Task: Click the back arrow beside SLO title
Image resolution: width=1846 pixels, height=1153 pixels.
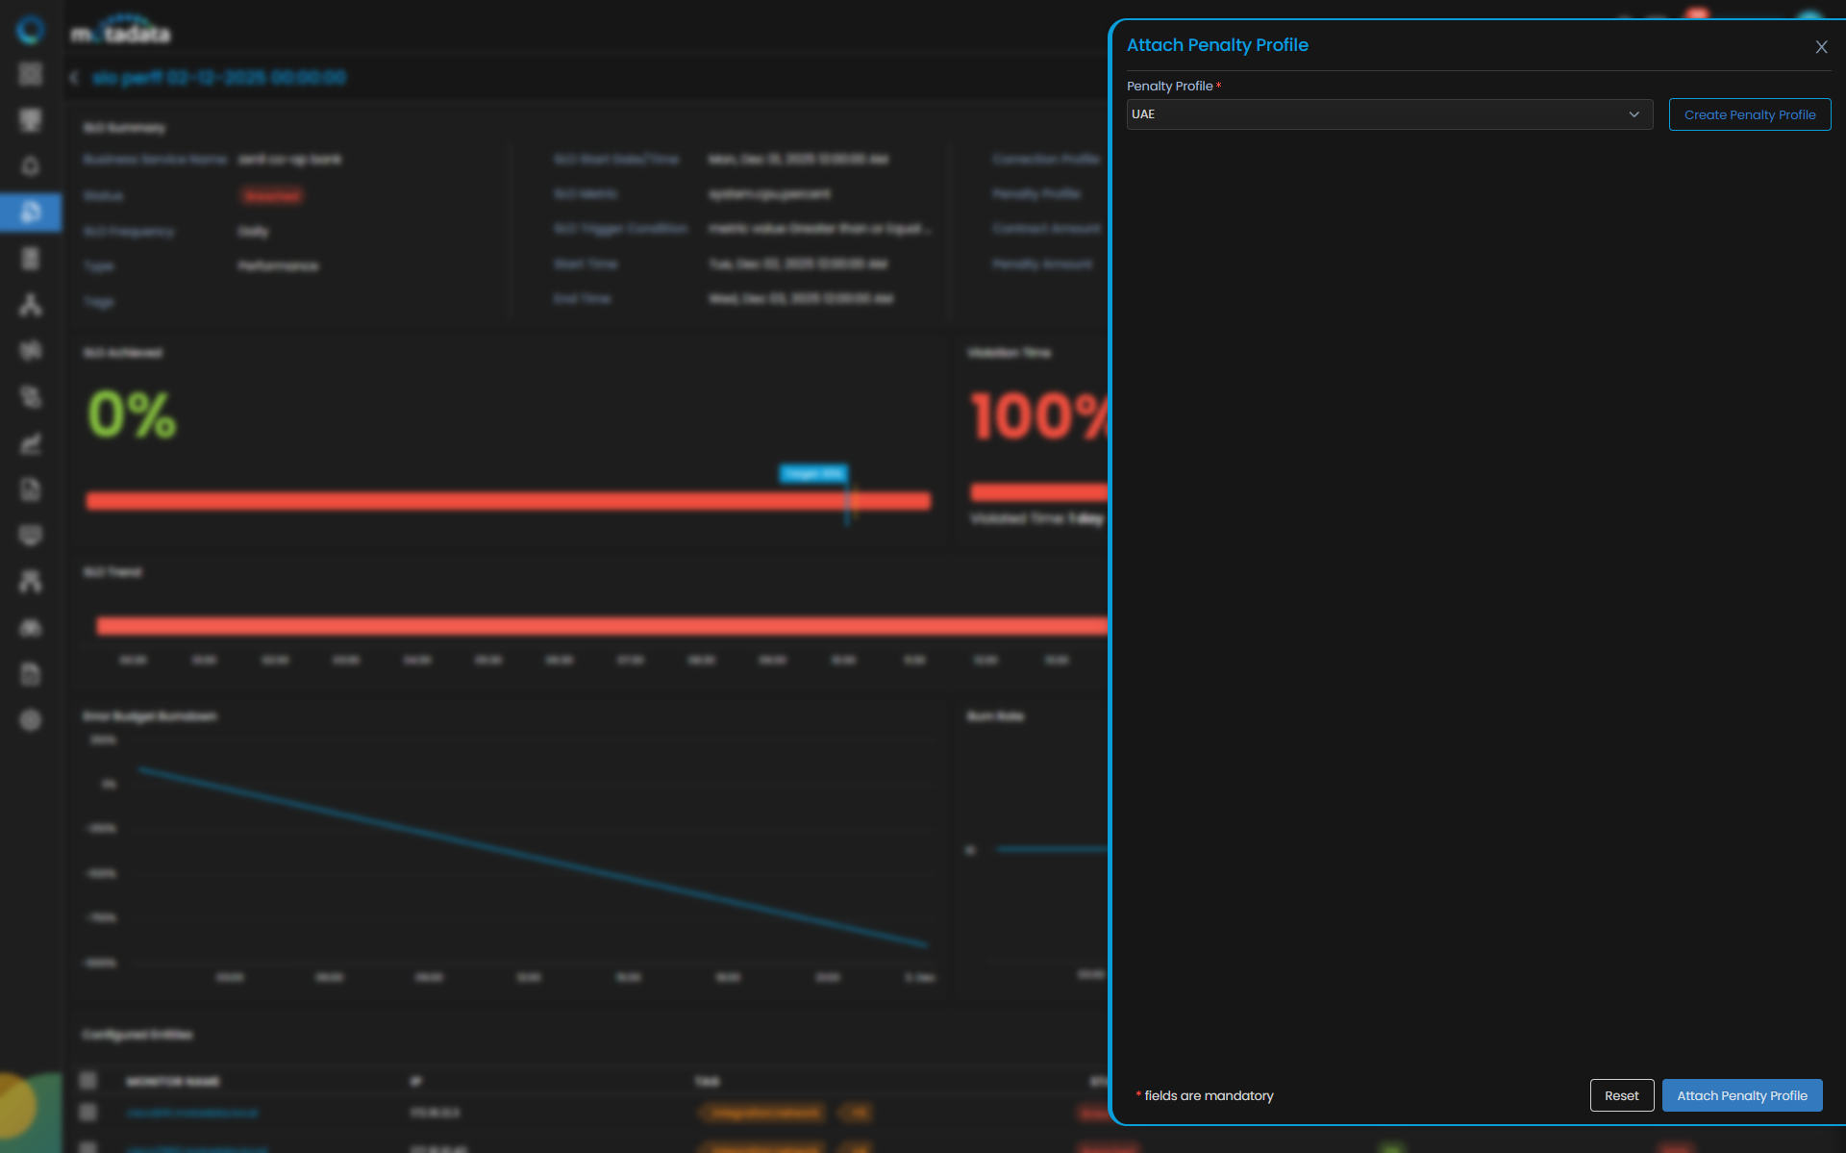Action: point(74,78)
